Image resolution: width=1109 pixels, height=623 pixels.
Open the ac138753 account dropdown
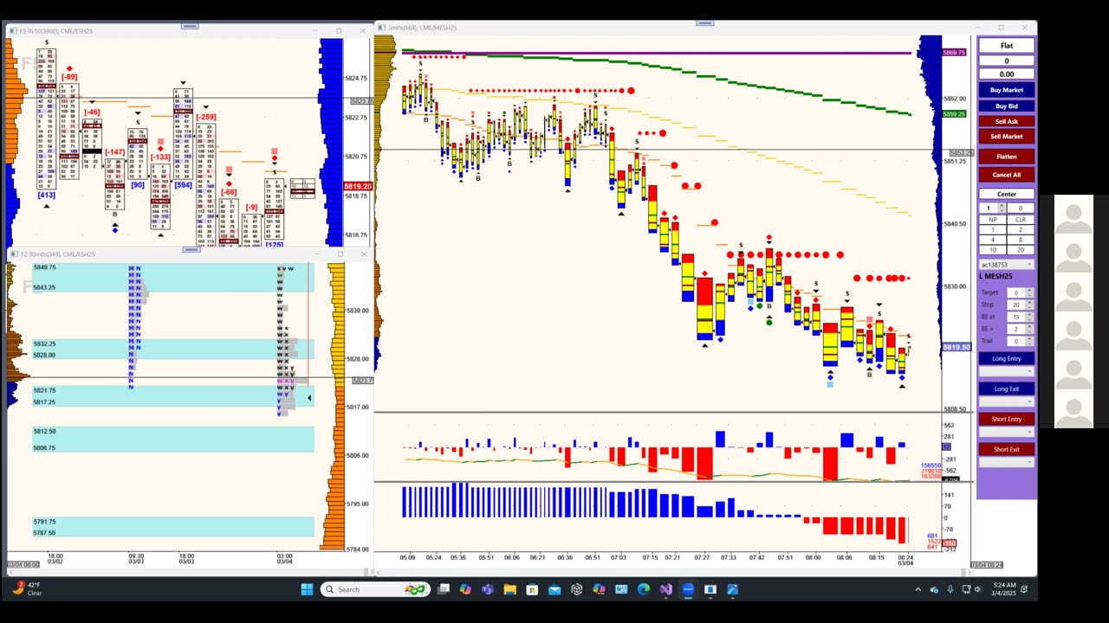tap(1006, 265)
